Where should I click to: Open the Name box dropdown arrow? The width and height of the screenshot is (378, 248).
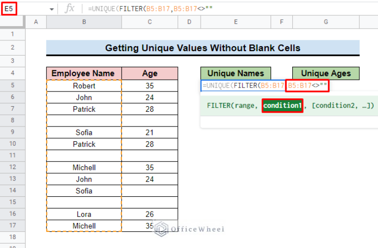pyautogui.click(x=52, y=9)
